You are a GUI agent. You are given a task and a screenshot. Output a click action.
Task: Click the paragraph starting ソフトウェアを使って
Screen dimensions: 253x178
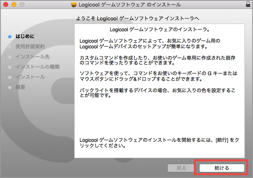(158, 76)
